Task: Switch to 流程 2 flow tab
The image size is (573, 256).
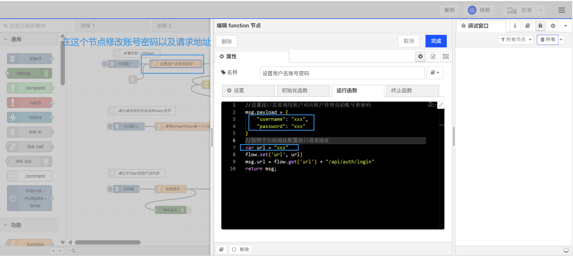Action: point(181,26)
